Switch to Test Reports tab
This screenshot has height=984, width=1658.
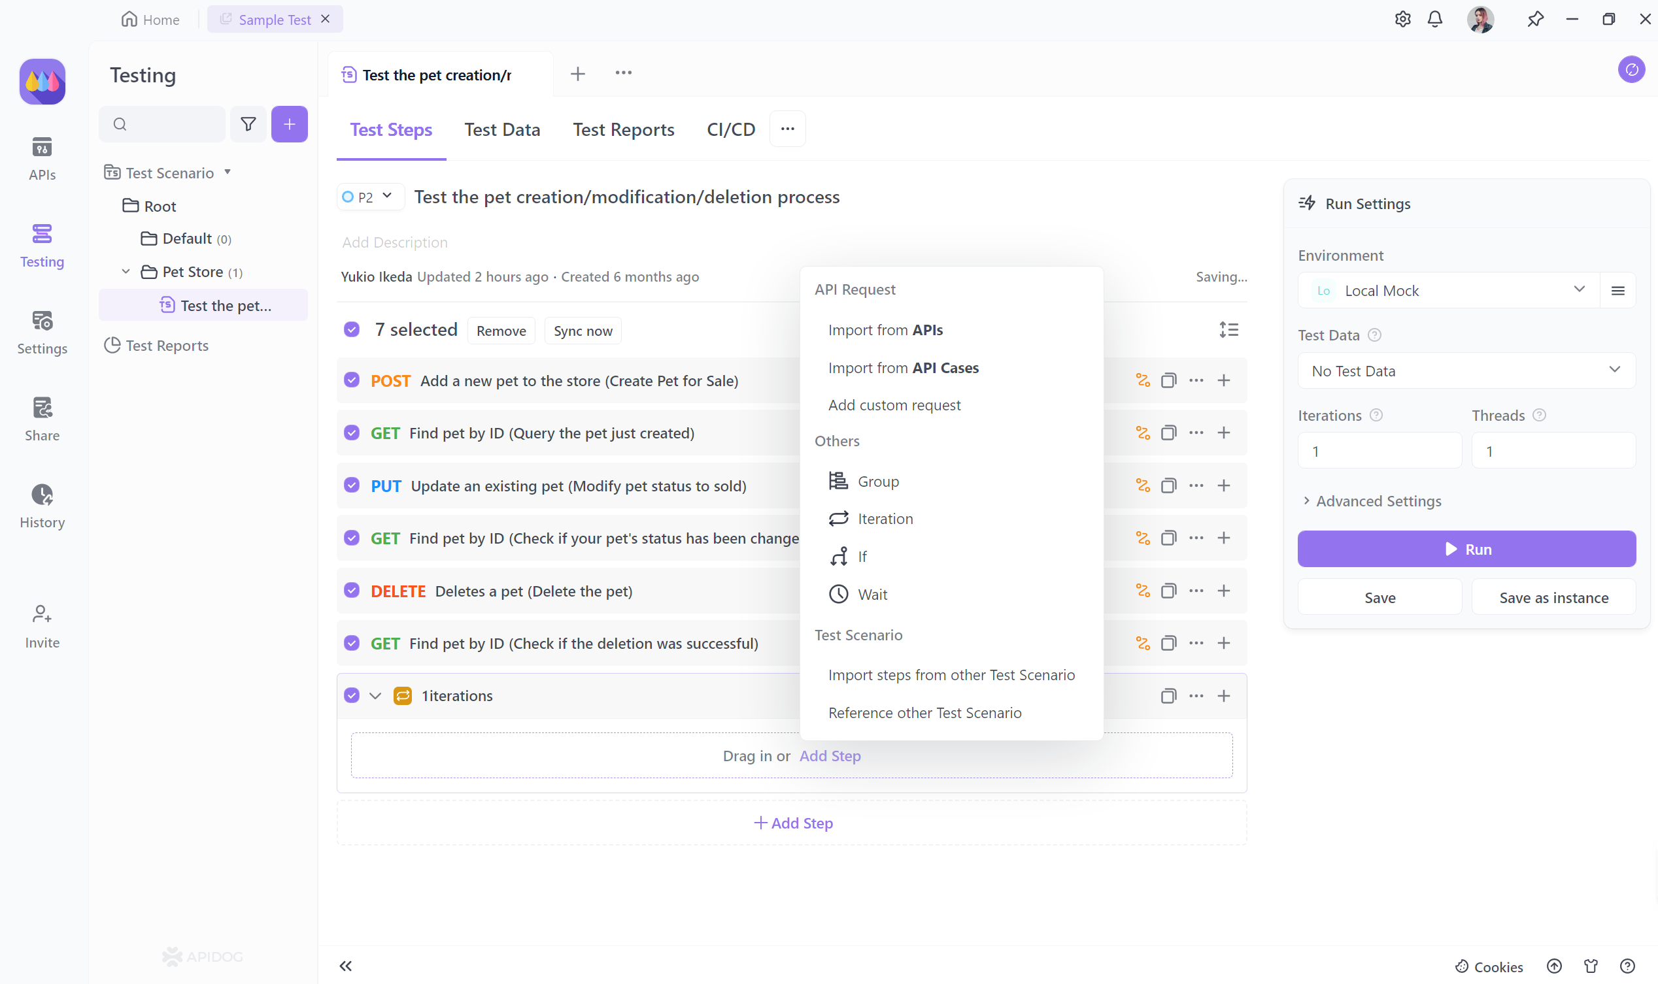(x=623, y=129)
